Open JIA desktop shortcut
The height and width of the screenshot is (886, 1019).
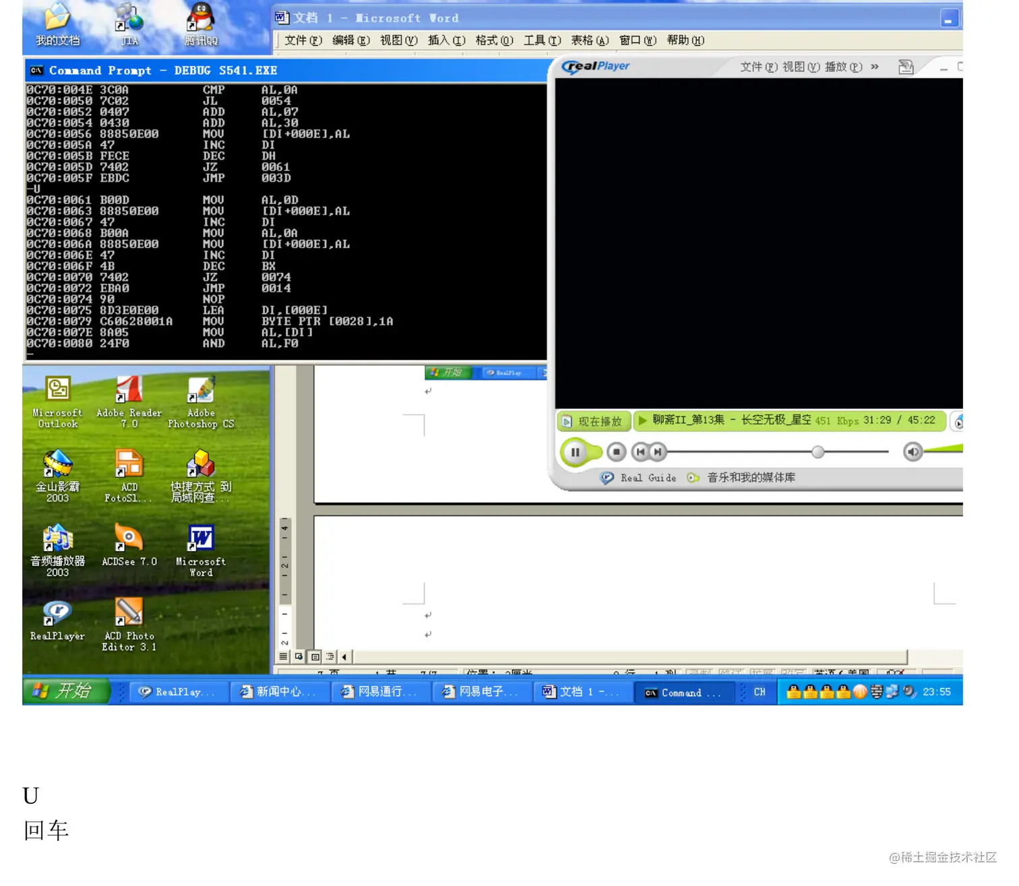(129, 26)
